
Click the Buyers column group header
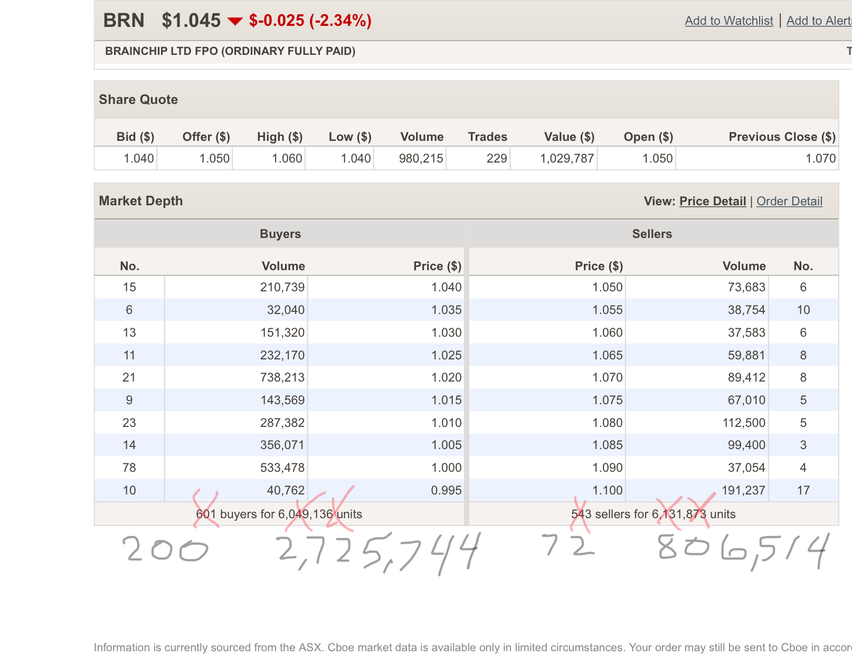click(x=280, y=234)
